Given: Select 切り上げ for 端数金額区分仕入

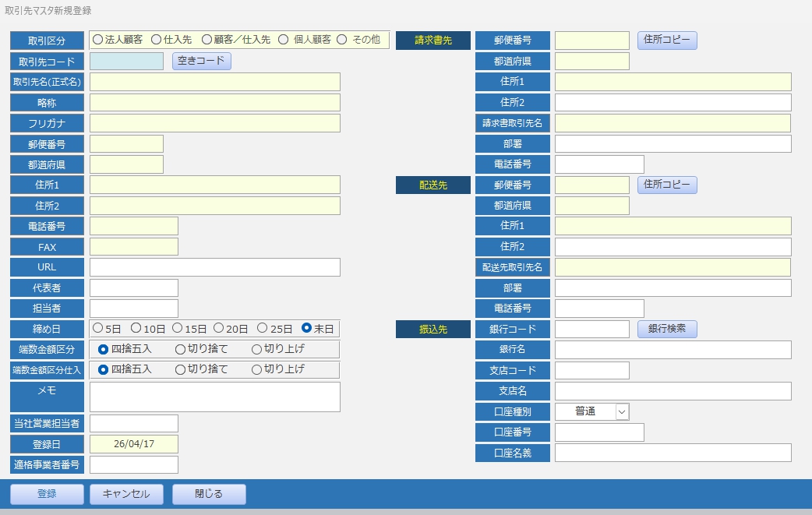Looking at the screenshot, I should pyautogui.click(x=256, y=369).
